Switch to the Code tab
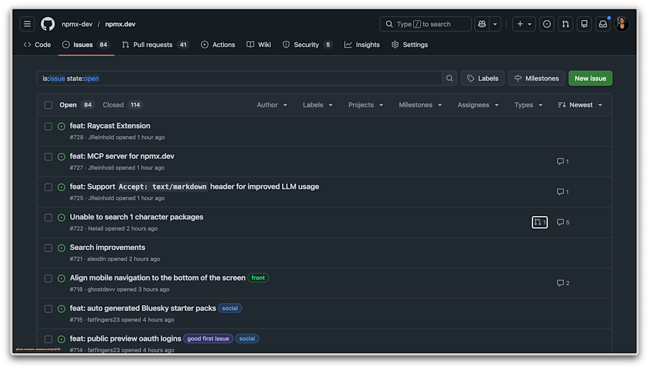Image resolution: width=649 pixels, height=369 pixels. tap(37, 45)
